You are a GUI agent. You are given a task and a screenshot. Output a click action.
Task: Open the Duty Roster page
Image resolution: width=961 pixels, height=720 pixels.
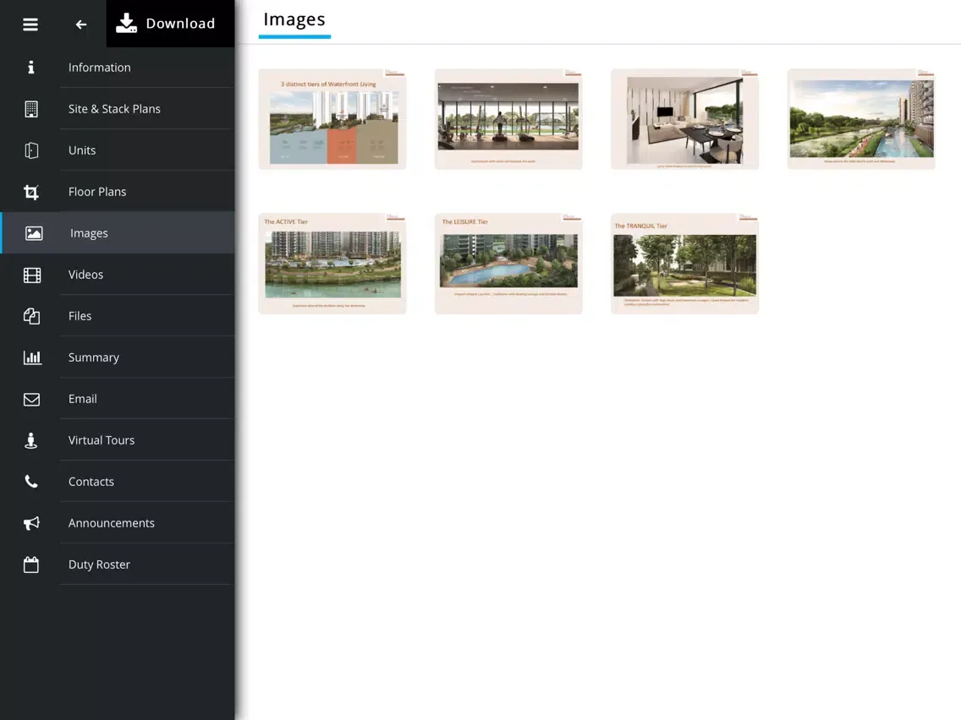pyautogui.click(x=99, y=565)
